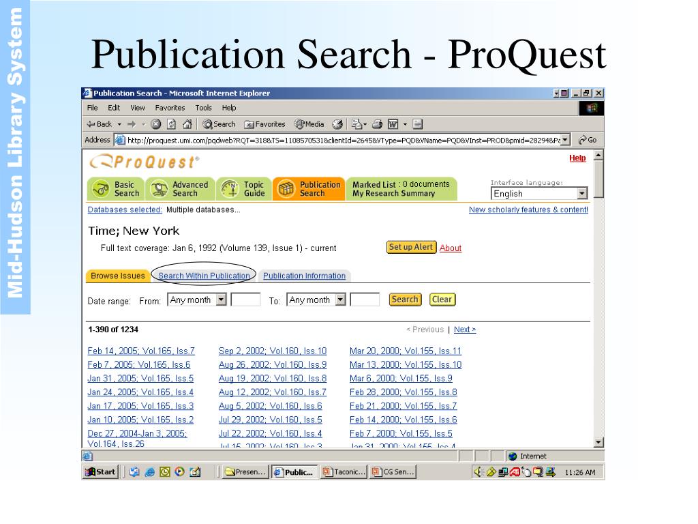Open Marked List My Research Summary
Viewport: 698px width, 524px height.
pyautogui.click(x=401, y=189)
